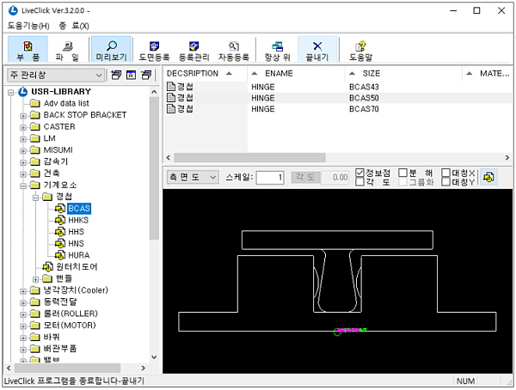Sort by MATE... column header
The image size is (516, 390).
(x=488, y=73)
